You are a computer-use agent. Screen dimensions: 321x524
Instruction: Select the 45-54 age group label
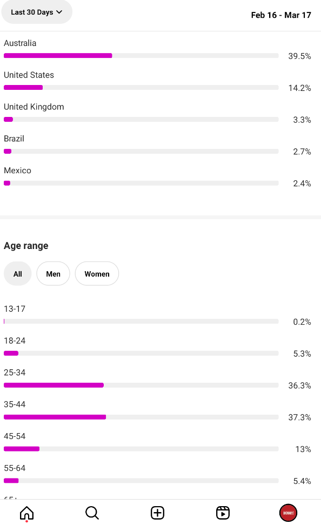[x=15, y=436]
